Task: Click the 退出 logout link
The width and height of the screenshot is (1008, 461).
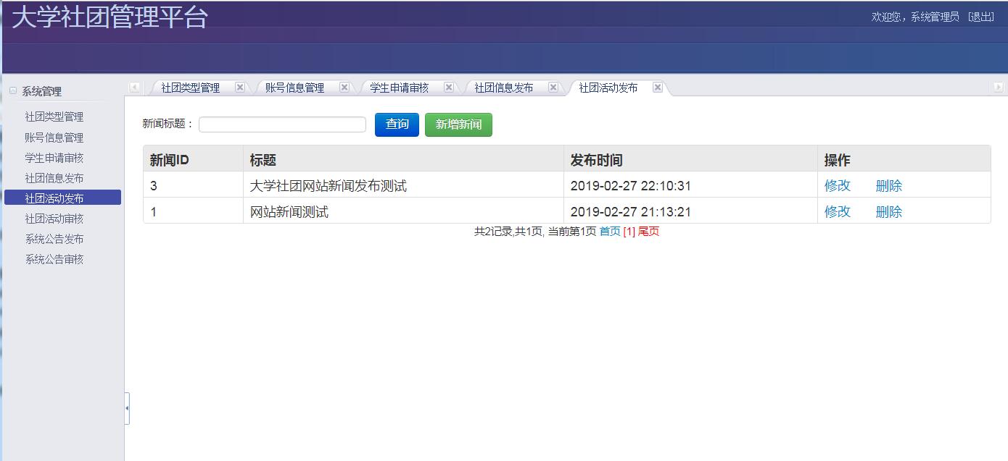Action: point(982,15)
